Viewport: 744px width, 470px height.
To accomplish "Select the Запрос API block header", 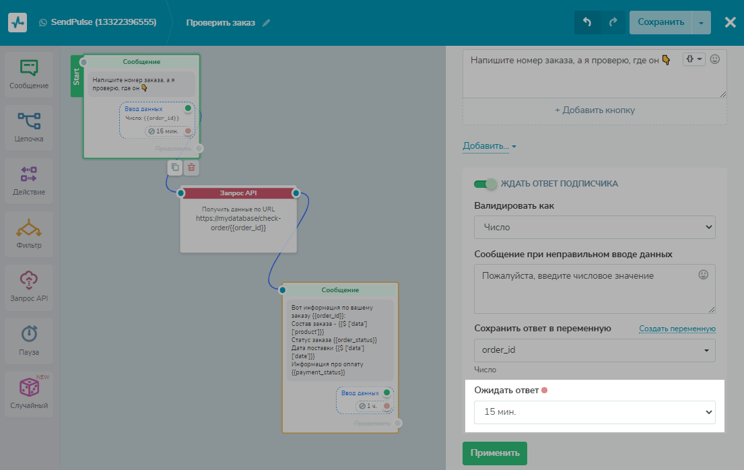I will coord(238,193).
